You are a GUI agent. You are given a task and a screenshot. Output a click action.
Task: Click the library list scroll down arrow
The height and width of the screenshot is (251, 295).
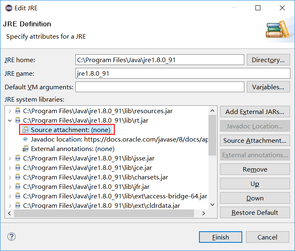coord(212,205)
